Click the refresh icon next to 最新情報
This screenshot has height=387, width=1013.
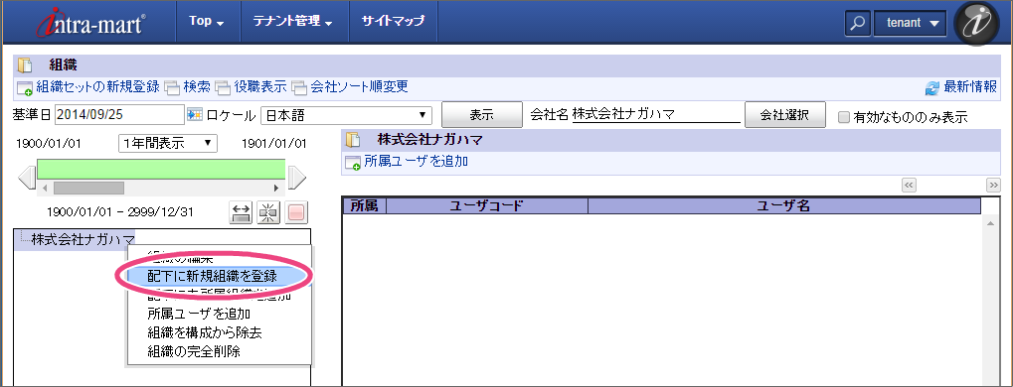(x=931, y=88)
